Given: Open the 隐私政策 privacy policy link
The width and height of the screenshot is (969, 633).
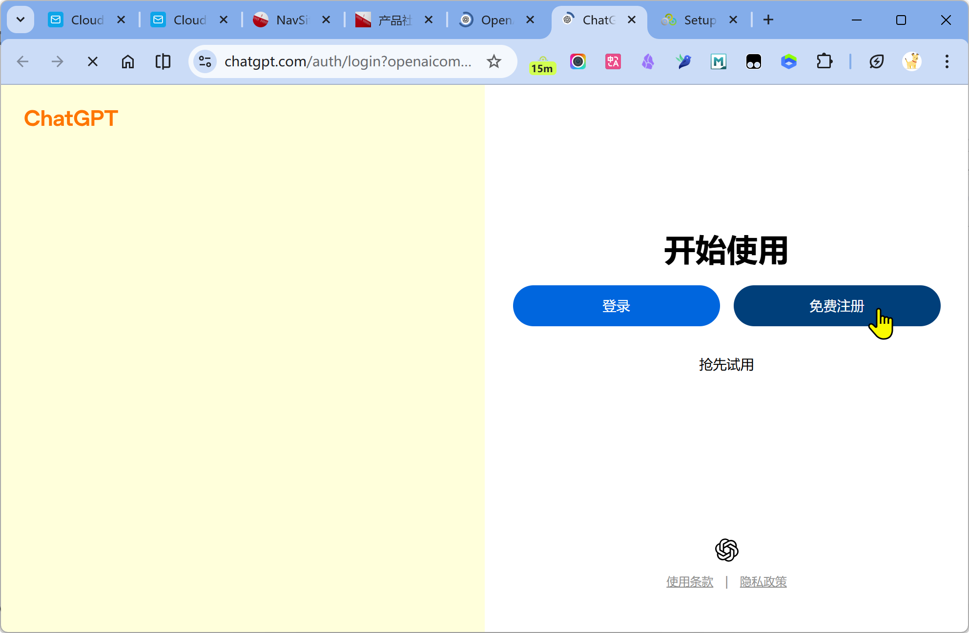Looking at the screenshot, I should pyautogui.click(x=763, y=582).
